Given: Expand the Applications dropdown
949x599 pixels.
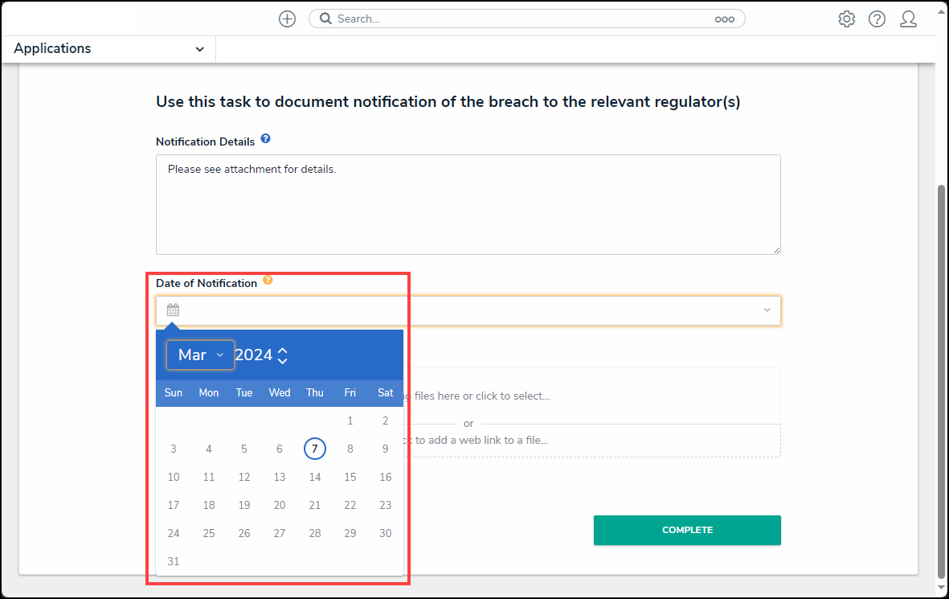Looking at the screenshot, I should 199,49.
